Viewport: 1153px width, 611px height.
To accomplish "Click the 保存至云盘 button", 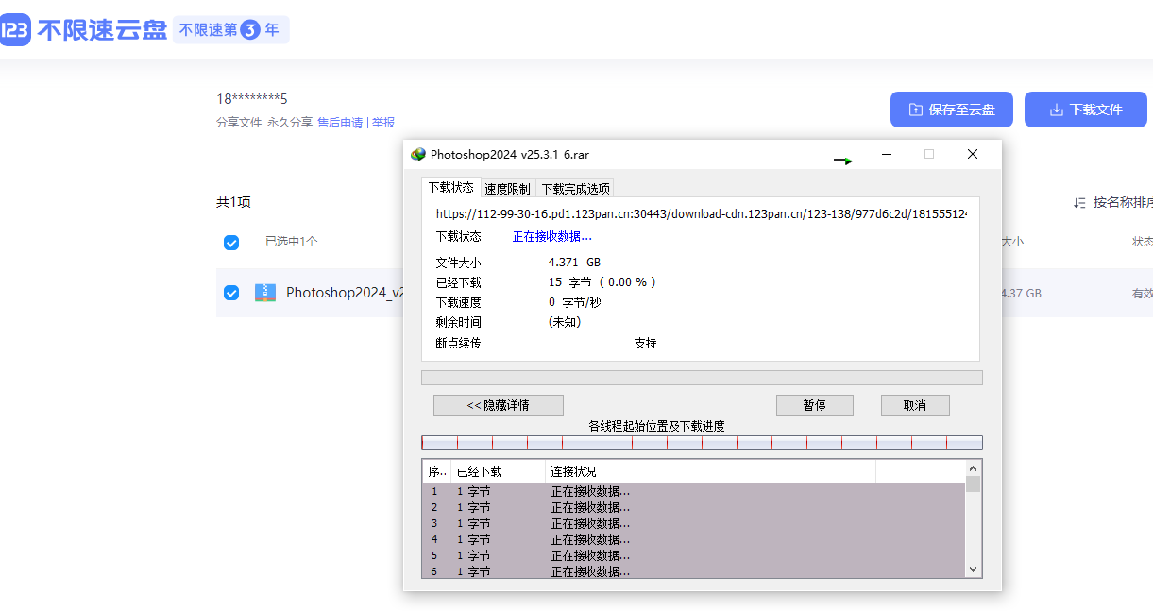I will pos(952,110).
